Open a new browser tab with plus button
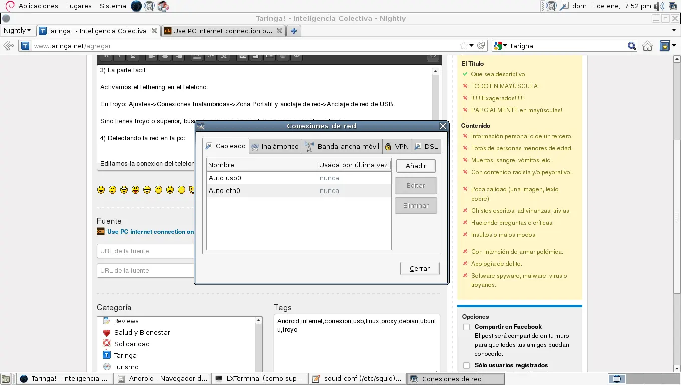The image size is (681, 385). [294, 31]
